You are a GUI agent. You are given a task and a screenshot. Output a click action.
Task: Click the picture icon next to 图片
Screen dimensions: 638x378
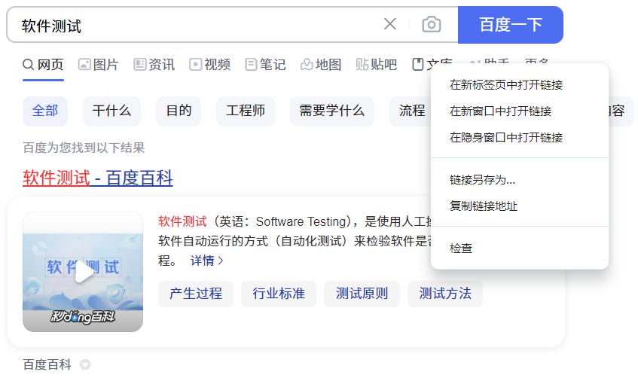(x=84, y=64)
